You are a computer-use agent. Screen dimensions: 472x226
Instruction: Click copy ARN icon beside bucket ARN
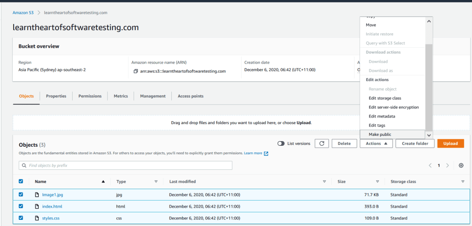click(136, 71)
